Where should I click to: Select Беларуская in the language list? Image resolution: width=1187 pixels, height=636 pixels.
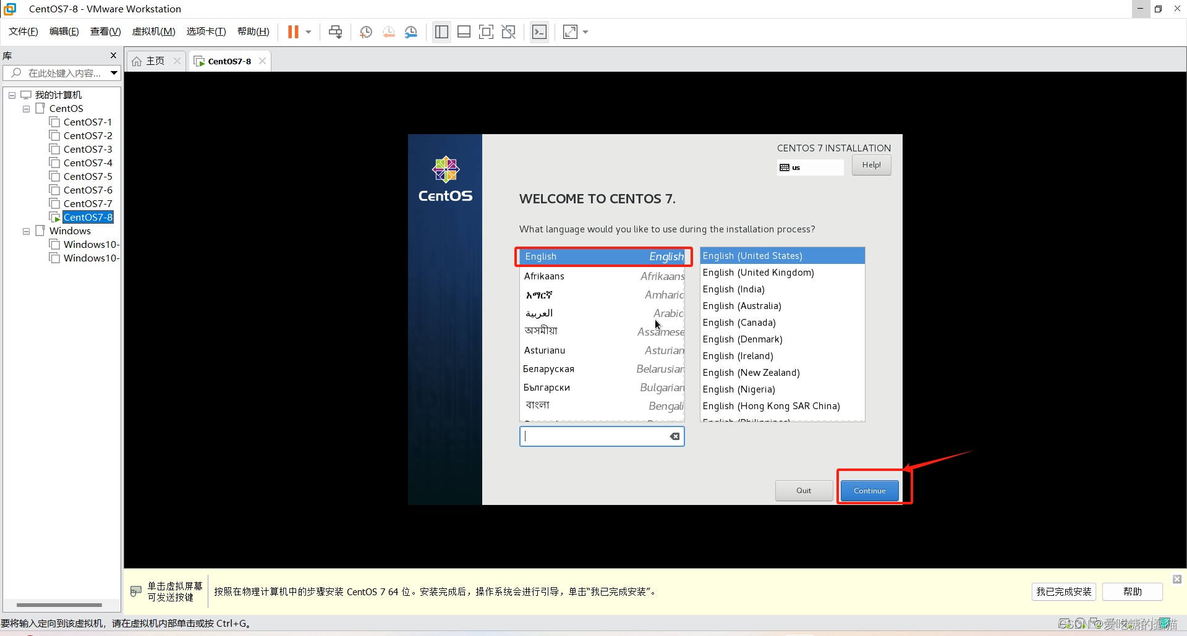[602, 369]
